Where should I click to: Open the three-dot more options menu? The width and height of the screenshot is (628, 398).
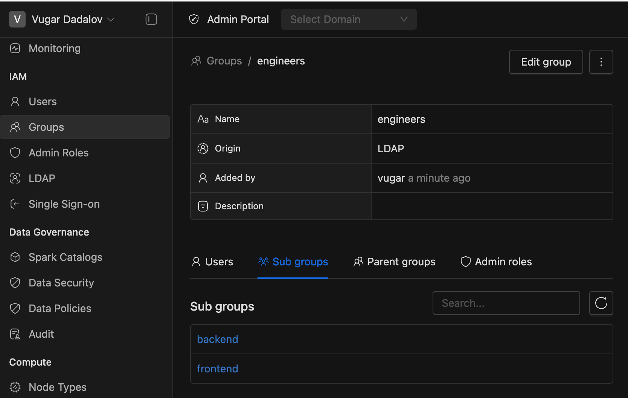coord(601,62)
